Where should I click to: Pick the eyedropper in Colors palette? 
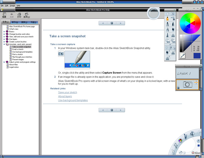[x=183, y=56]
